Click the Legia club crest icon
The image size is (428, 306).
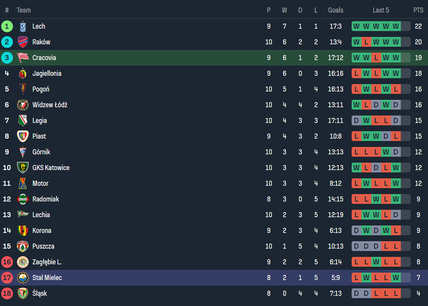pos(22,121)
